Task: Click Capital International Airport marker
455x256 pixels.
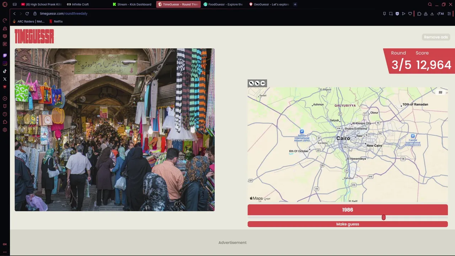Action: click(x=413, y=136)
